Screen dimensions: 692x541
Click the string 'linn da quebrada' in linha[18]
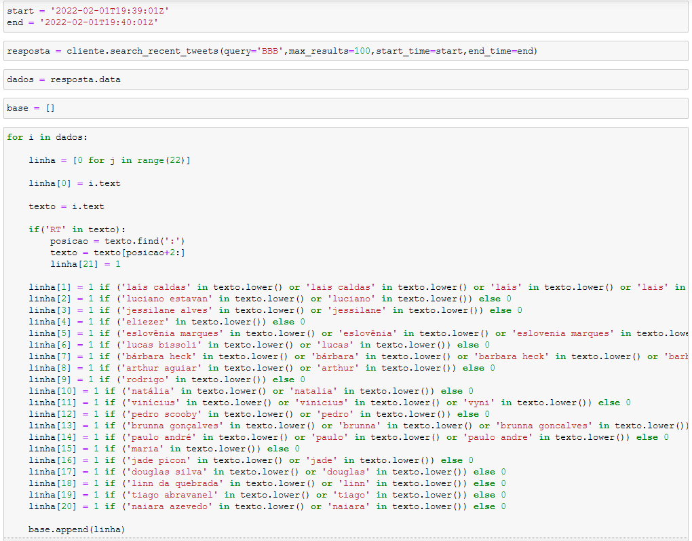tap(175, 483)
